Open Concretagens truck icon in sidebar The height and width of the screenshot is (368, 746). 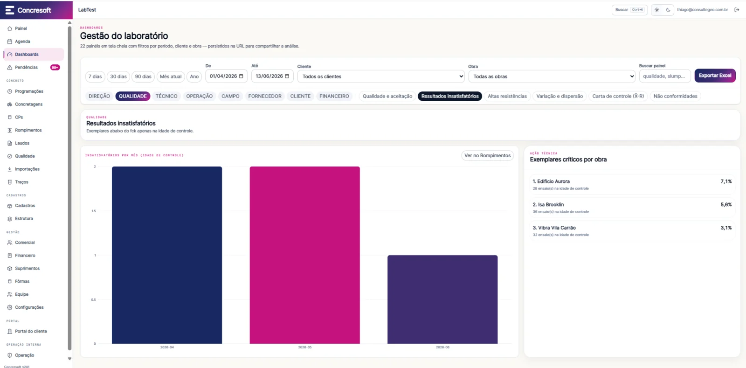pyautogui.click(x=9, y=104)
